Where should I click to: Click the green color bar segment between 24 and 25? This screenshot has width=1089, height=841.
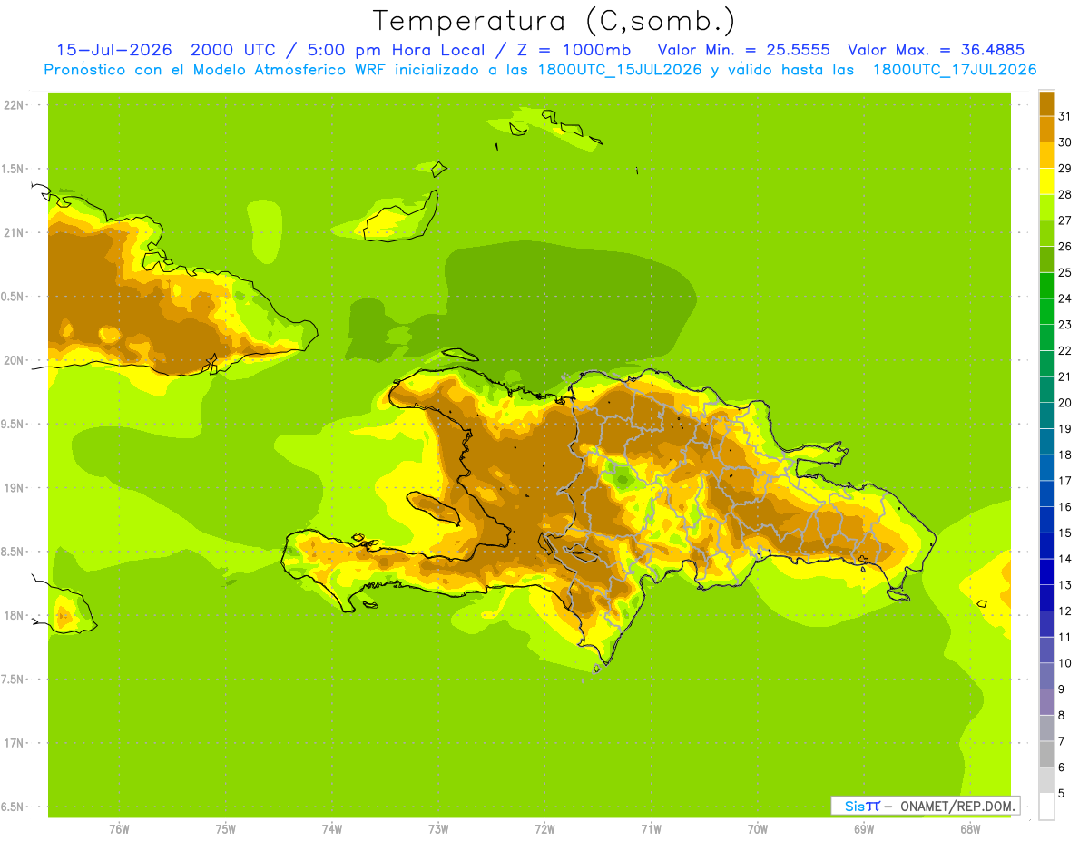point(1046,285)
